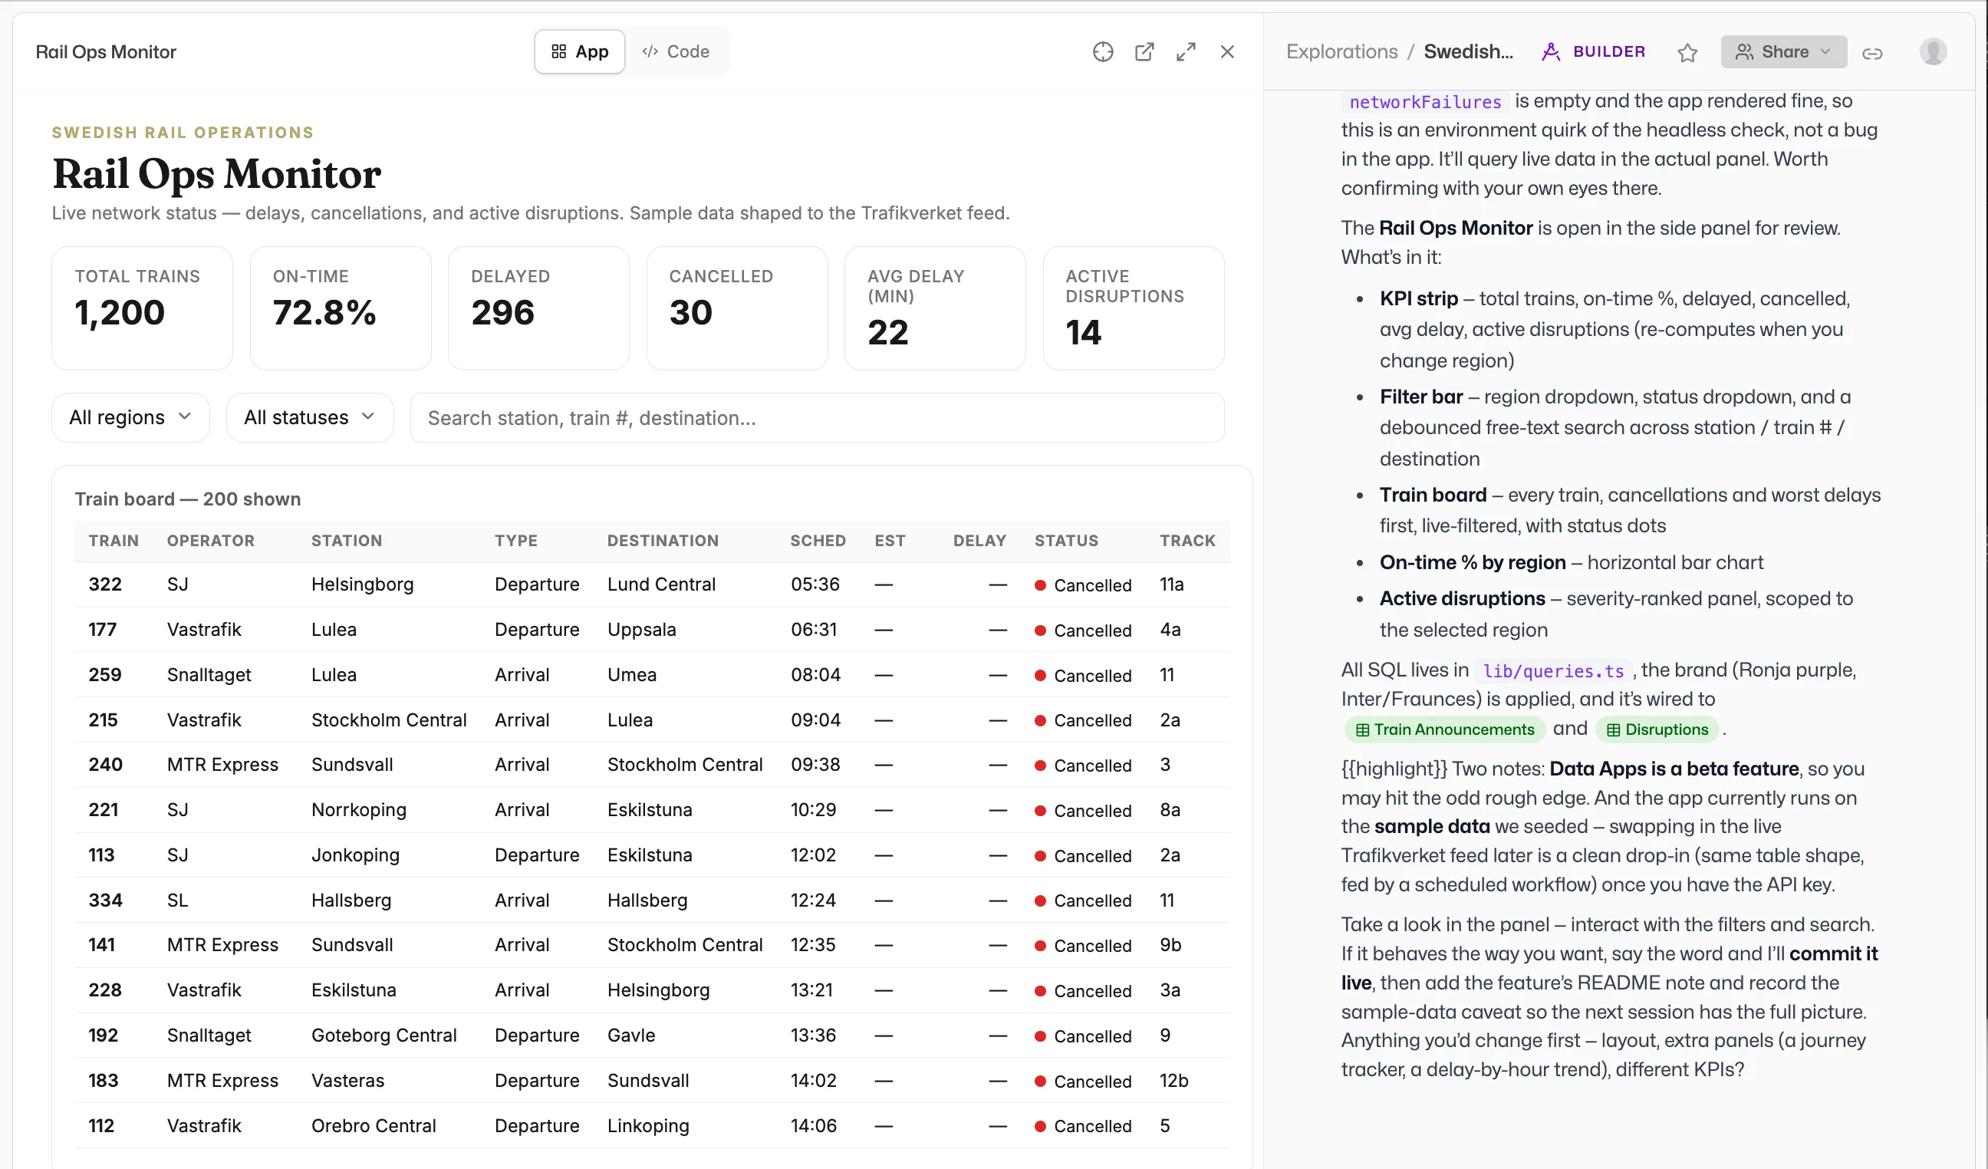
Task: Click the lib/queries.ts code reference
Action: point(1552,671)
